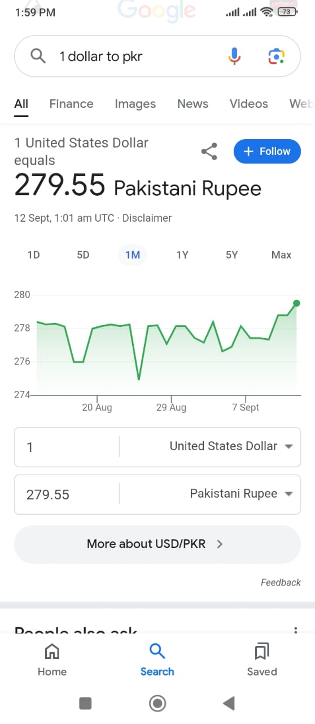This screenshot has width=315, height=724.
Task: Select the latest data point on chart
Action: coord(297,304)
